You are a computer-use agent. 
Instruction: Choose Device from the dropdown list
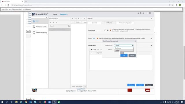pos(124,50)
